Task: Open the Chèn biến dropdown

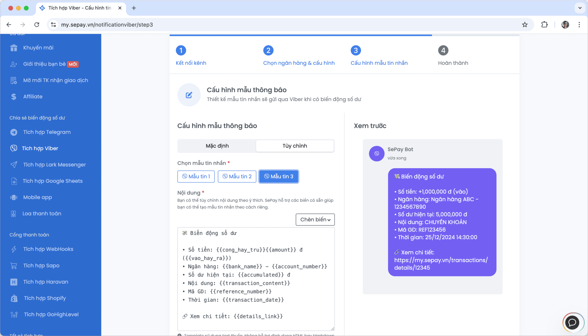Action: pos(315,220)
